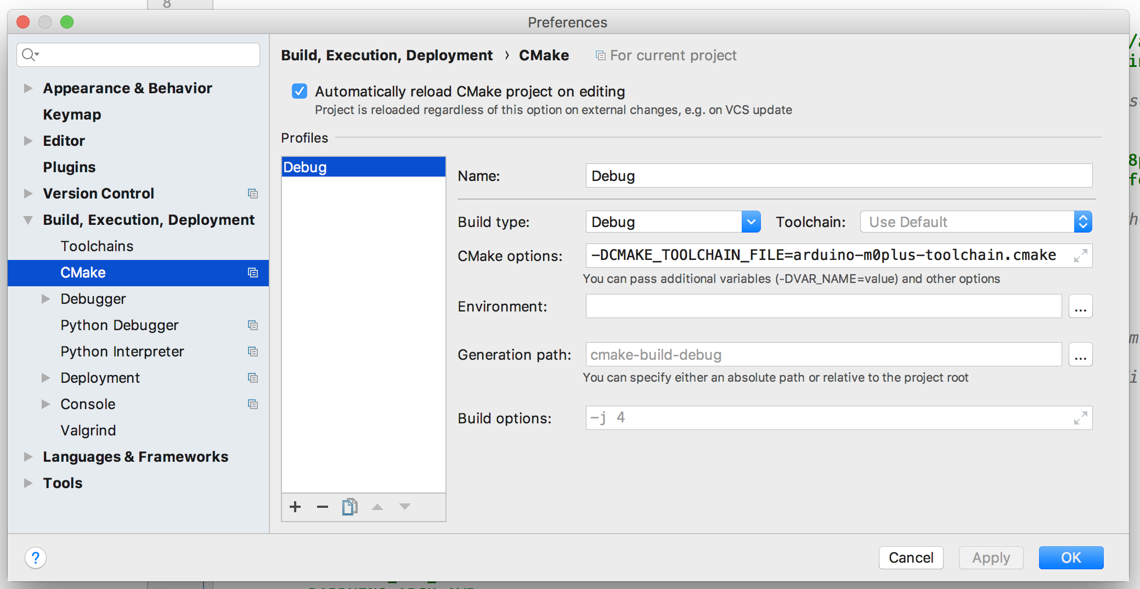The width and height of the screenshot is (1140, 589).
Task: Click the copy-settings icon beside CMake
Action: click(x=253, y=273)
